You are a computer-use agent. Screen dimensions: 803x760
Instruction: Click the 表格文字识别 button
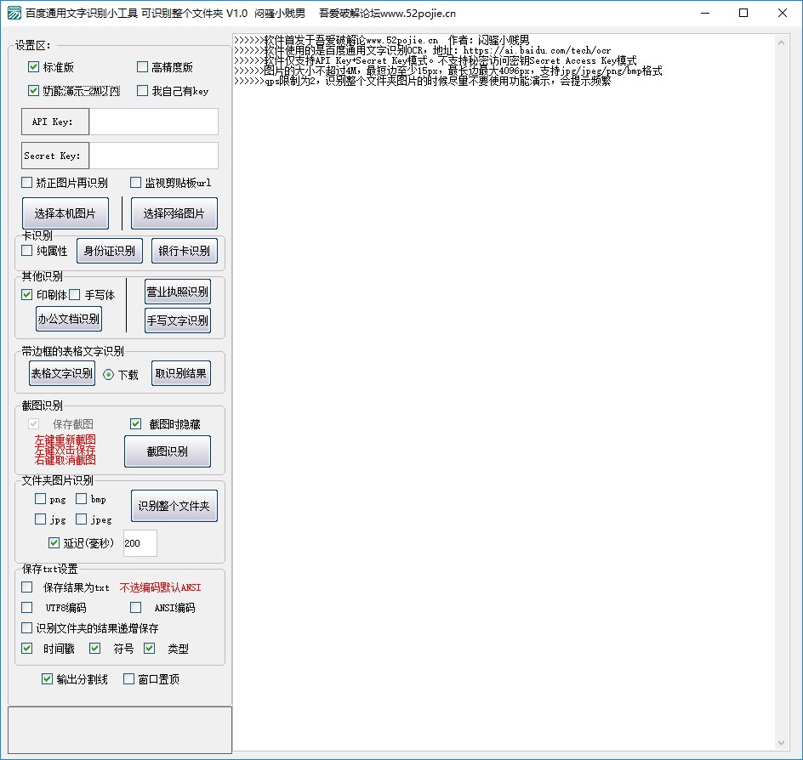pyautogui.click(x=62, y=373)
